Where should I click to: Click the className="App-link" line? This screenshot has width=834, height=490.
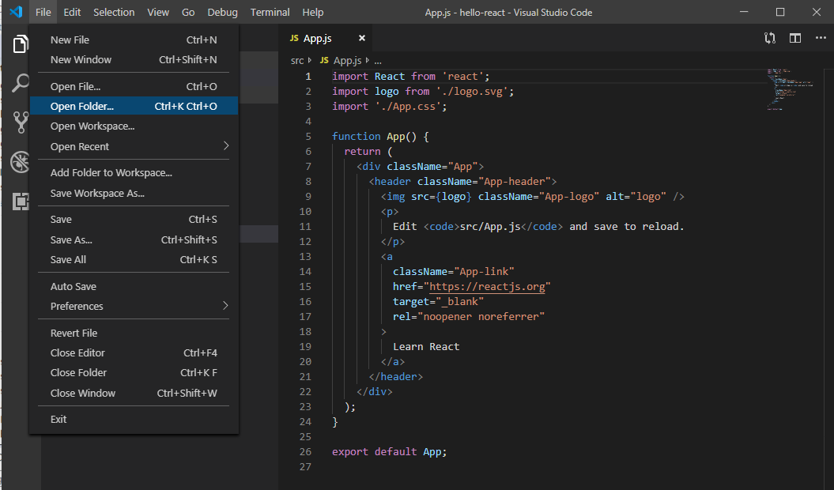(454, 271)
